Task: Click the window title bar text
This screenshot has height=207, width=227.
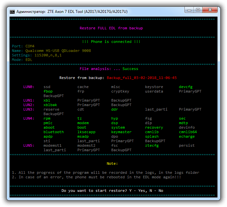Action: (x=72, y=12)
